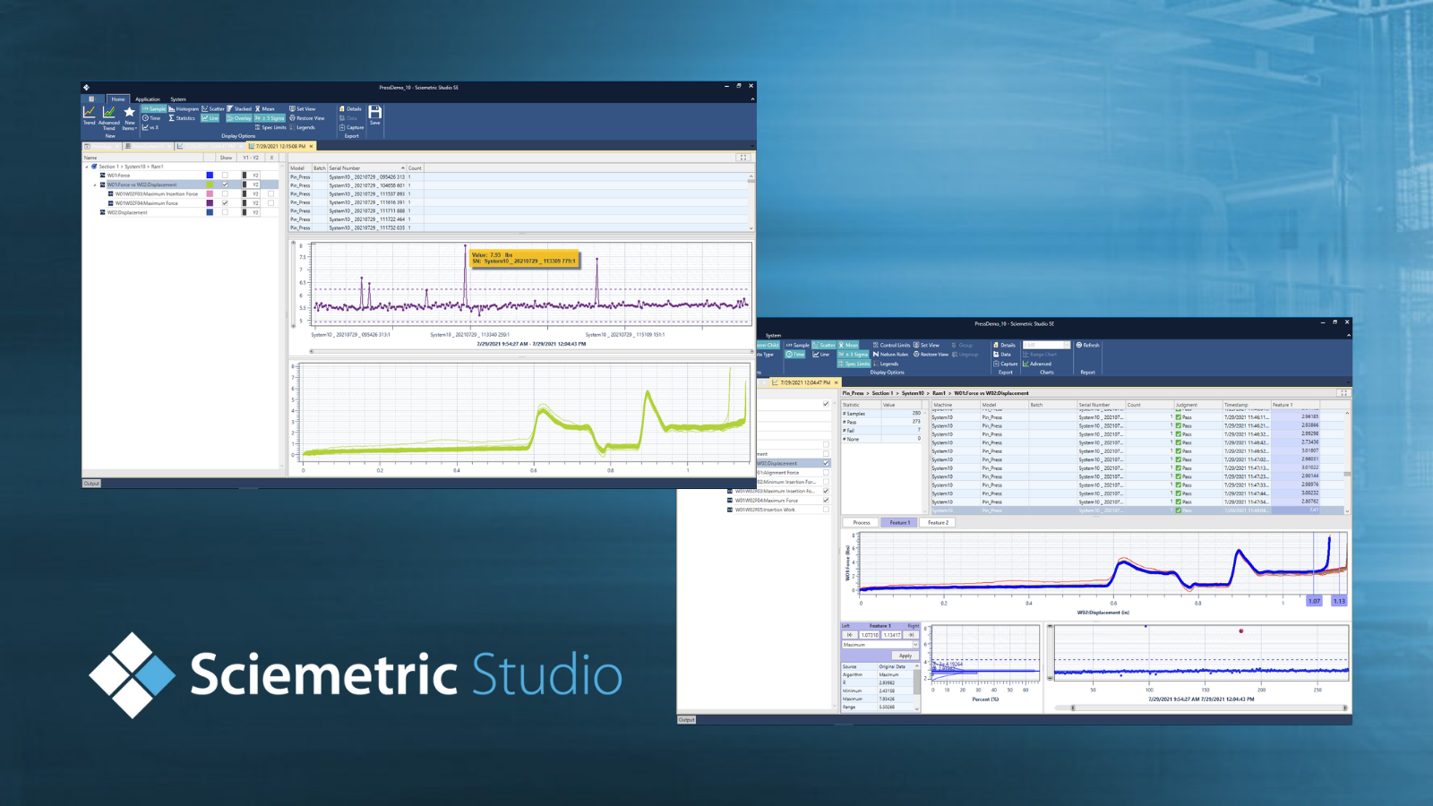
Task: Click the Apply button under Feature 1
Action: tap(905, 656)
